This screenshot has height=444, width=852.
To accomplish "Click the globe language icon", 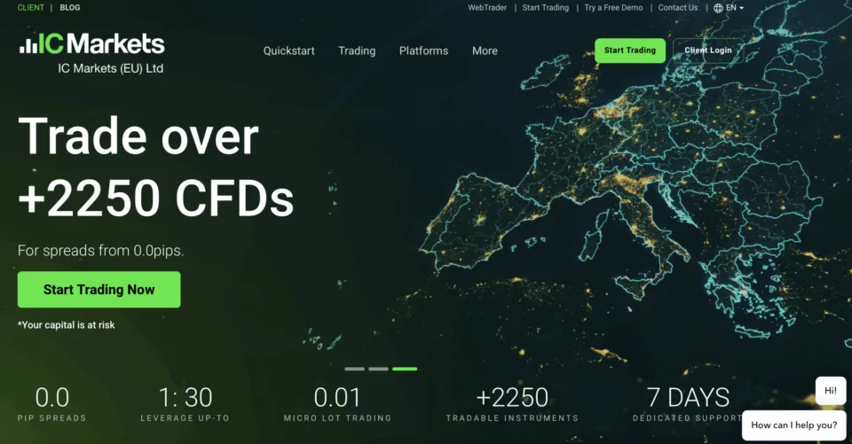I will click(x=718, y=8).
